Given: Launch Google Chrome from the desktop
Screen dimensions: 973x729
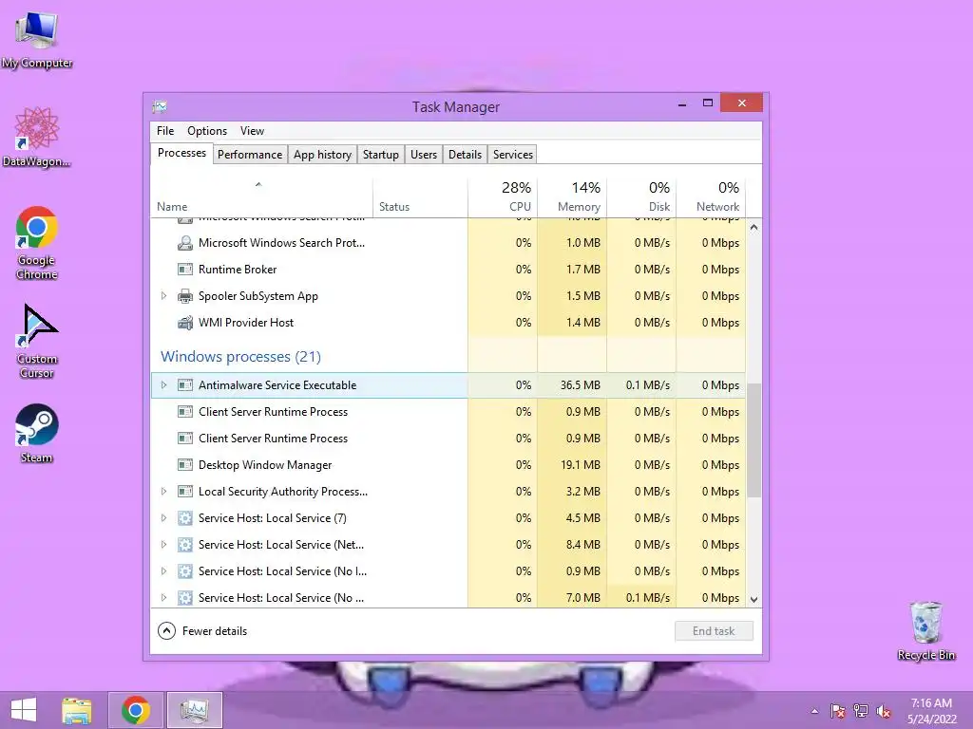Looking at the screenshot, I should click(x=37, y=242).
